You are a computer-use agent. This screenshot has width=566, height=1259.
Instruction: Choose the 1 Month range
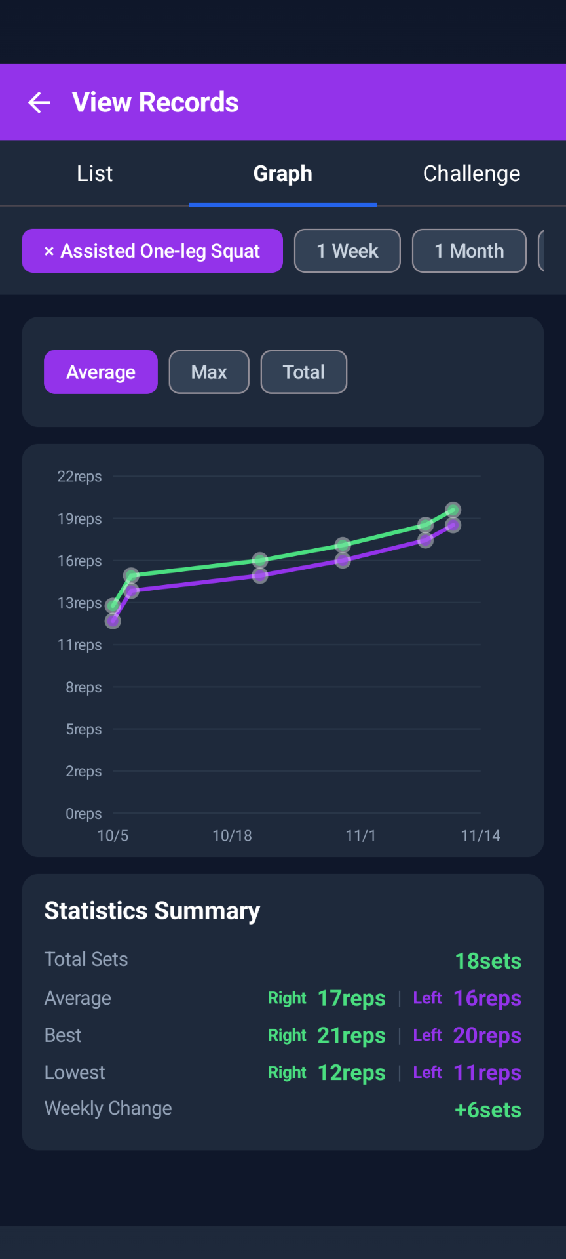(x=468, y=251)
